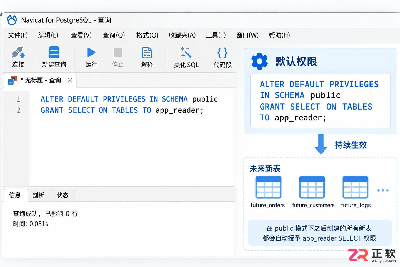Click the panel's IN SCHEMA public line
The height and width of the screenshot is (267, 400).
point(300,95)
